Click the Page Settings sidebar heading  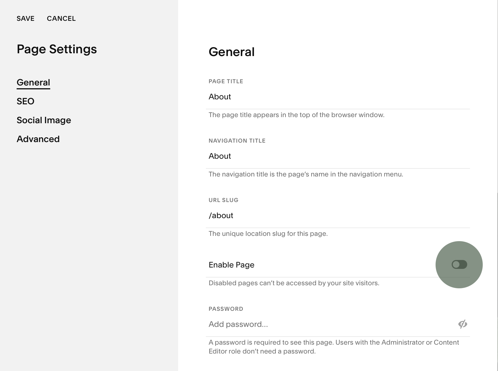pos(57,49)
